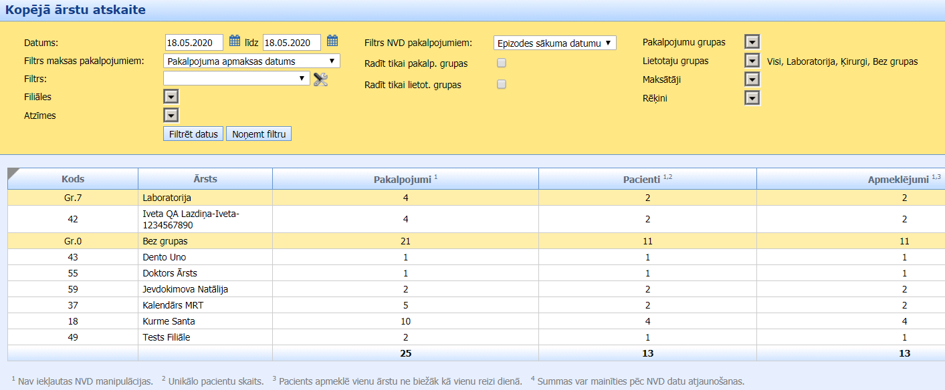This screenshot has width=945, height=390.
Task: Click the 'Noņemt filtru' button
Action: [x=259, y=134]
